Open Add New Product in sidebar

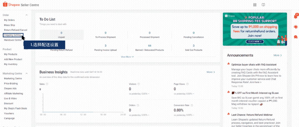[13, 59]
